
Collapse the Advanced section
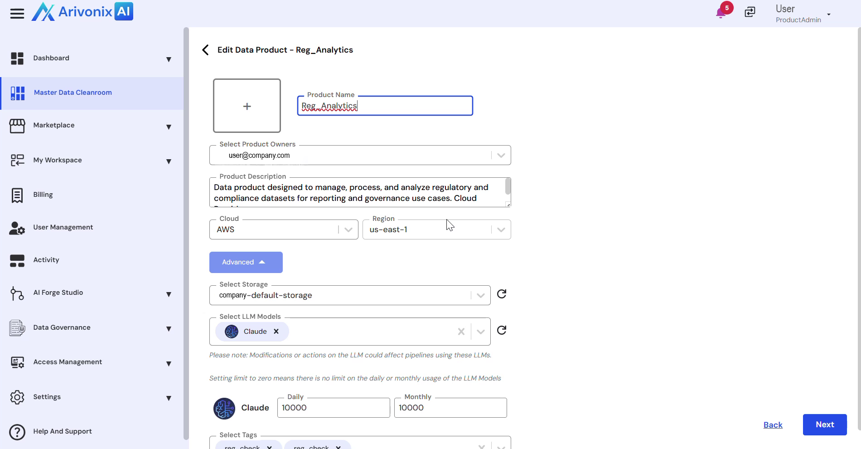(x=246, y=262)
